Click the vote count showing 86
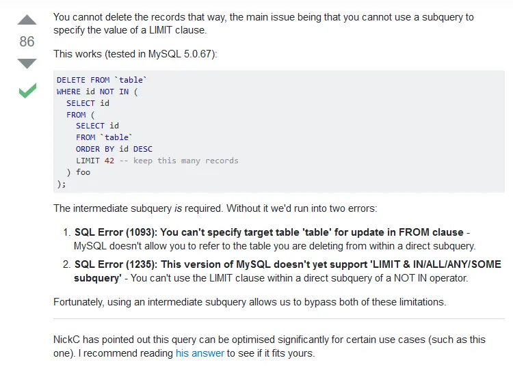 coord(27,42)
